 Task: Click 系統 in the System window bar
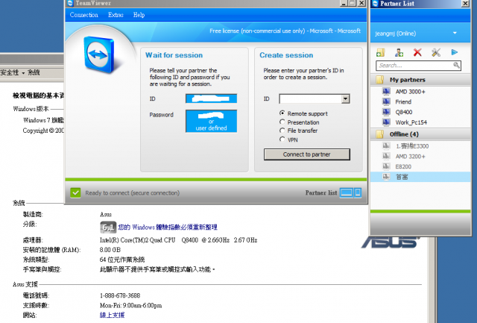pyautogui.click(x=34, y=72)
